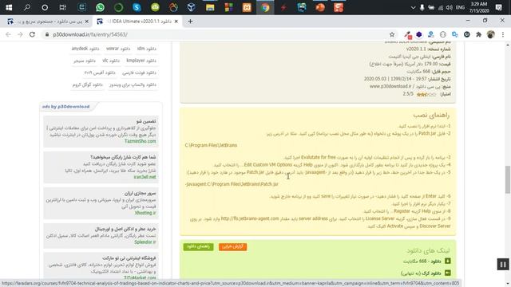Viewport: 511px width, 287px height.
Task: Open the notification center icon
Action: (498, 7)
